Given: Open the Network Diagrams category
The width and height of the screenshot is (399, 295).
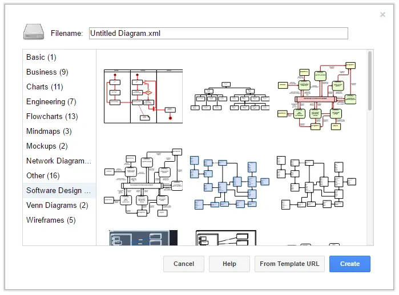Looking at the screenshot, I should coord(58,161).
